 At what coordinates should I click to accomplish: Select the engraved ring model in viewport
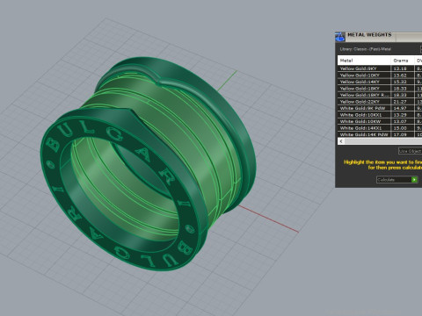click(148, 164)
